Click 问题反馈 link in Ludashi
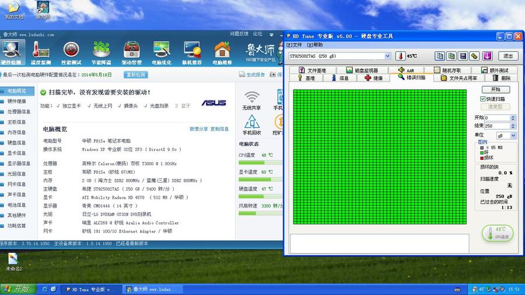Screen dimensions: 525x295 coord(239,34)
